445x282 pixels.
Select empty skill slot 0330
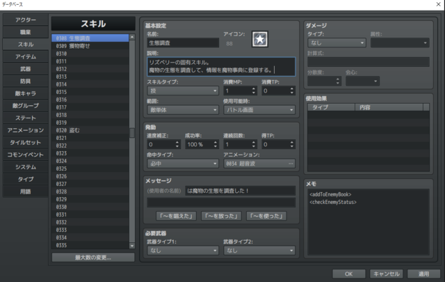pos(90,207)
